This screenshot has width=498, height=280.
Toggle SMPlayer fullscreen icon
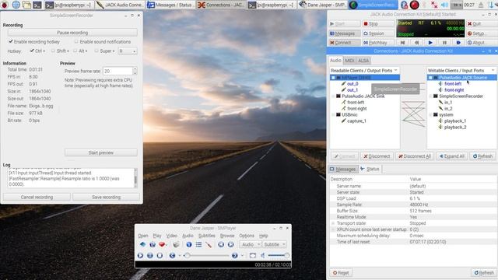pyautogui.click(x=253, y=255)
